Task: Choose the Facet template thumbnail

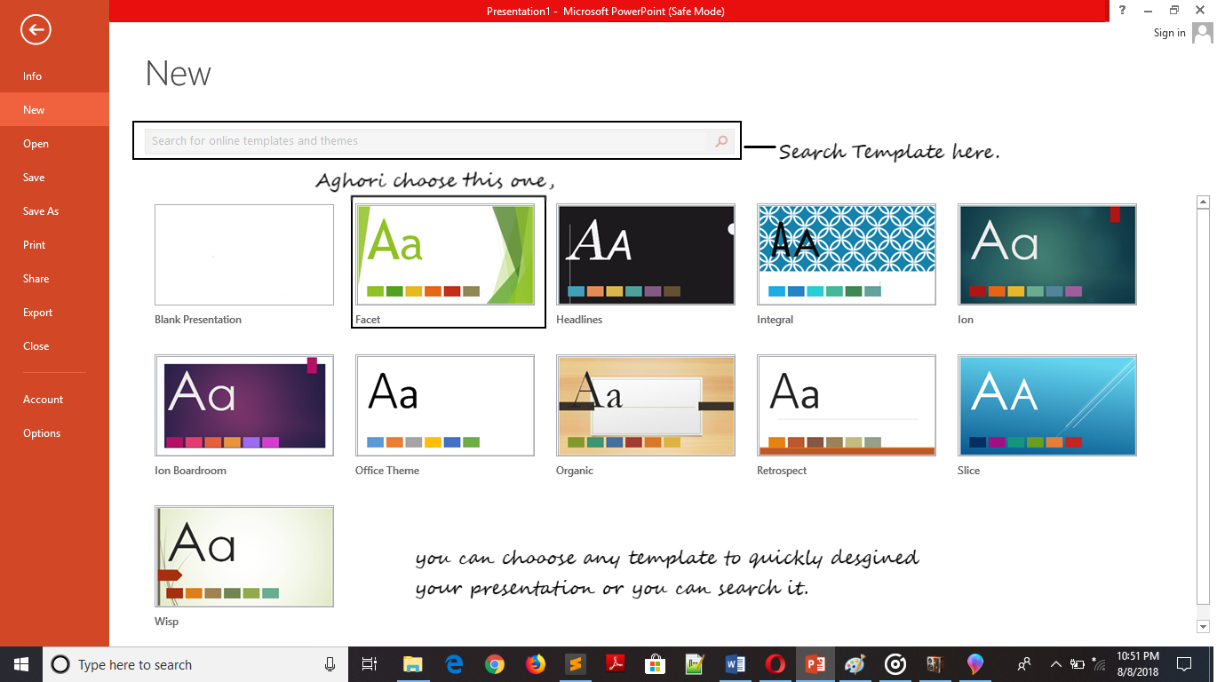Action: 445,255
